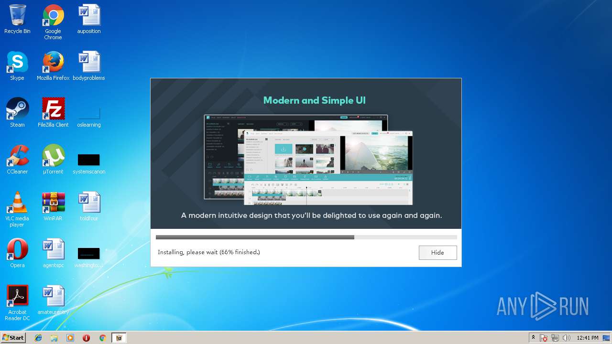The image size is (612, 344).
Task: Select the Opera desktop shortcut
Action: [x=17, y=253]
